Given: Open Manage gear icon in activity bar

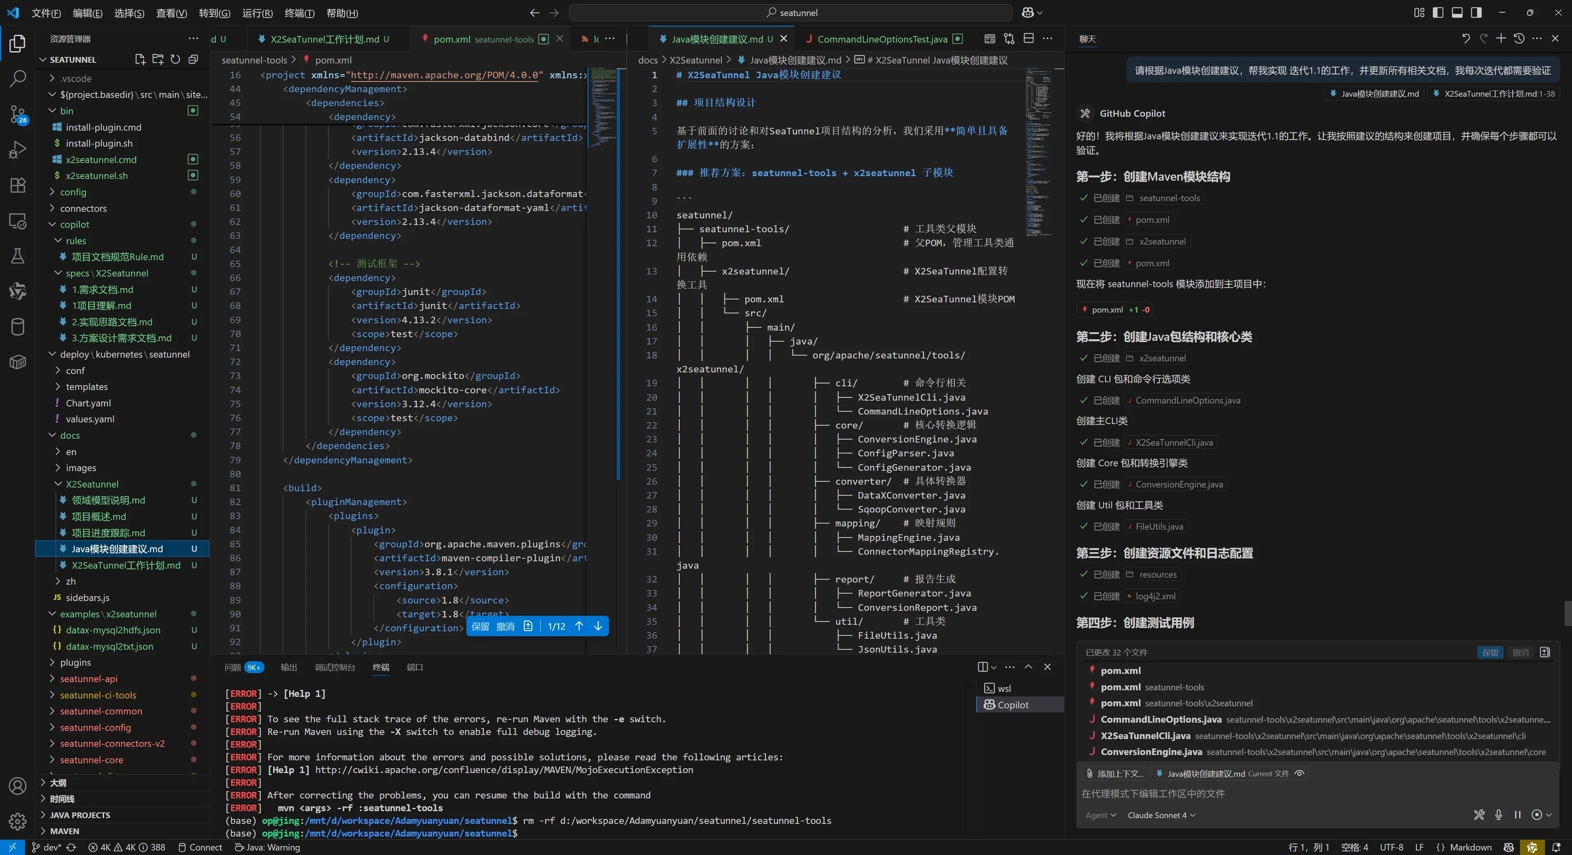Looking at the screenshot, I should tap(18, 821).
